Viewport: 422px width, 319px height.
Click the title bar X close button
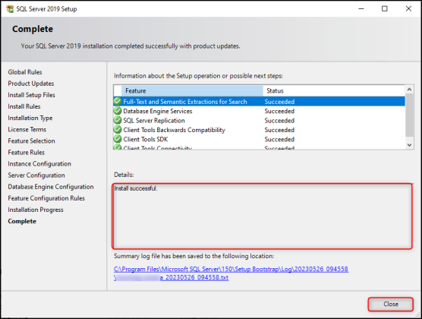pos(408,8)
